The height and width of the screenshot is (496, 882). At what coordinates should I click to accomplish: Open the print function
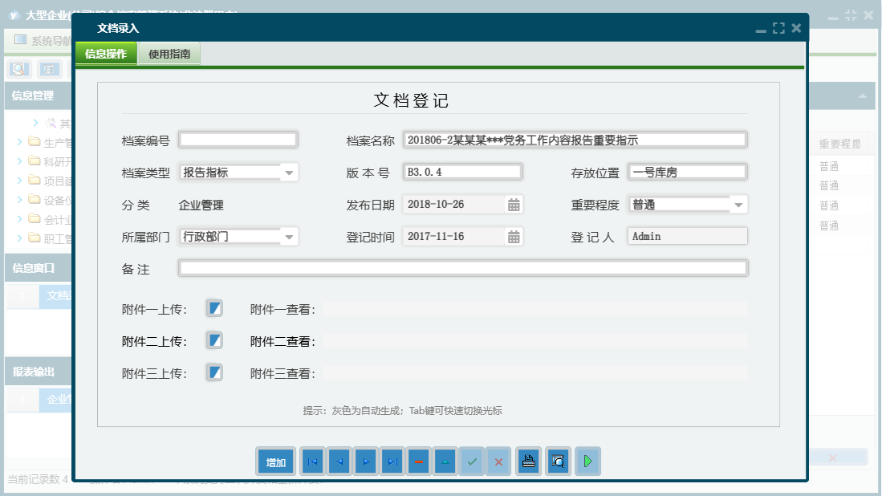pyautogui.click(x=528, y=461)
